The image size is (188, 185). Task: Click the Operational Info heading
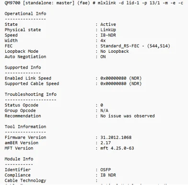pos(25,13)
